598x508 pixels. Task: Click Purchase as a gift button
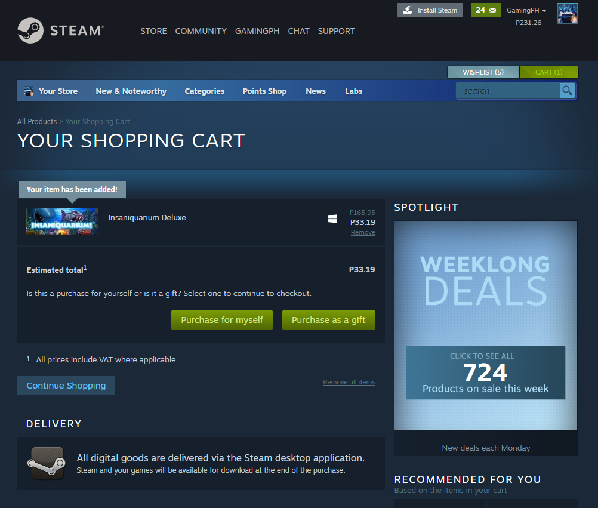coord(328,320)
